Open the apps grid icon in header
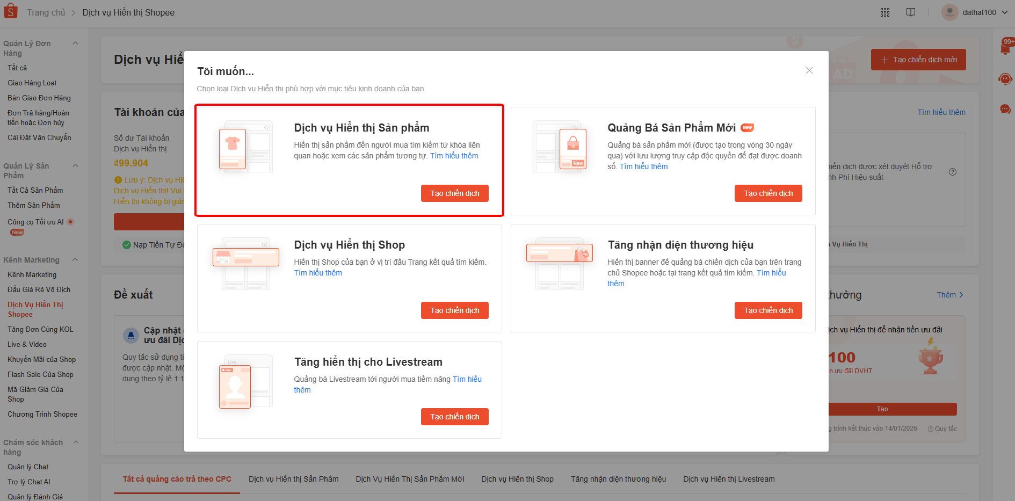Screen dimensions: 1015x501 885,12
